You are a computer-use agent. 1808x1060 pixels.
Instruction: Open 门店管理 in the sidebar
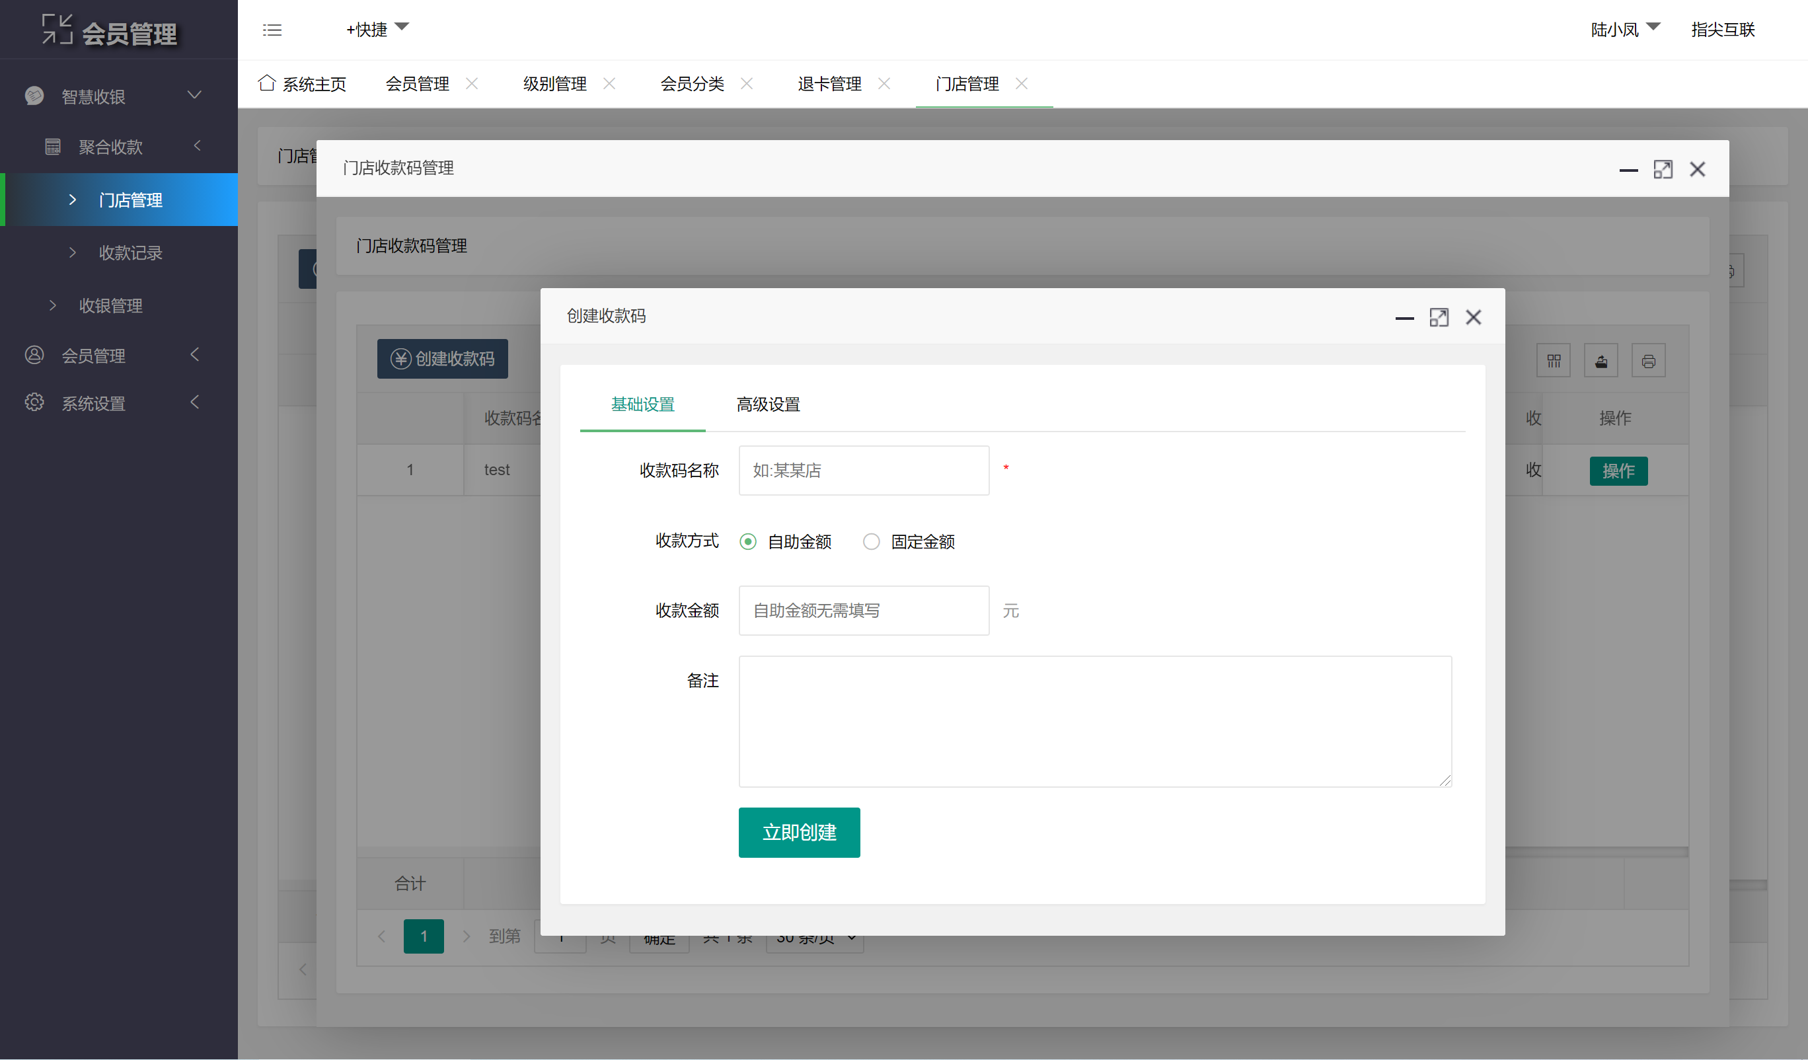coord(119,200)
